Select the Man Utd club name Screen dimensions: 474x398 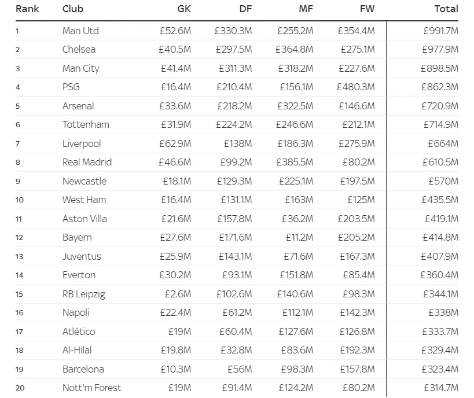click(x=79, y=31)
